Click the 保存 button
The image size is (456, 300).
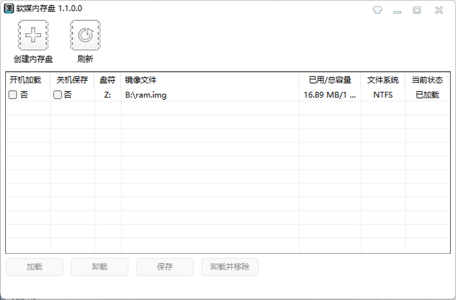tap(165, 267)
